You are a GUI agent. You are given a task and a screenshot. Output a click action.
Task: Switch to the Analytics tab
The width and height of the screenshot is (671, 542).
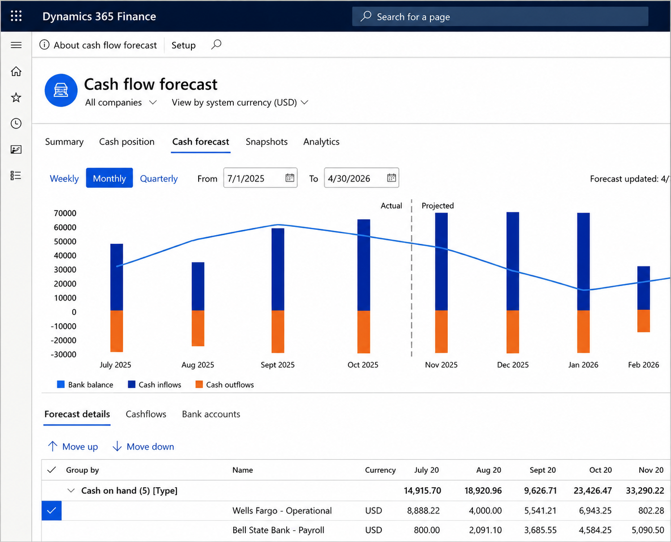[321, 142]
